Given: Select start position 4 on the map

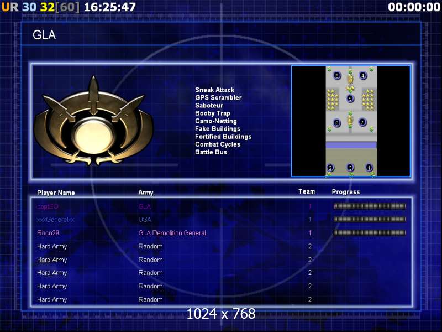Looking at the screenshot, I should [x=363, y=75].
